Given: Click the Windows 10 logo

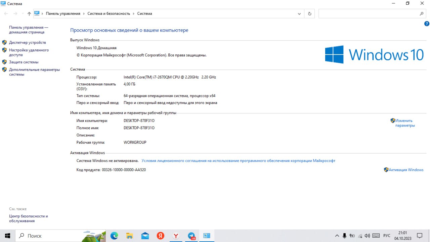Looking at the screenshot, I should (374, 54).
